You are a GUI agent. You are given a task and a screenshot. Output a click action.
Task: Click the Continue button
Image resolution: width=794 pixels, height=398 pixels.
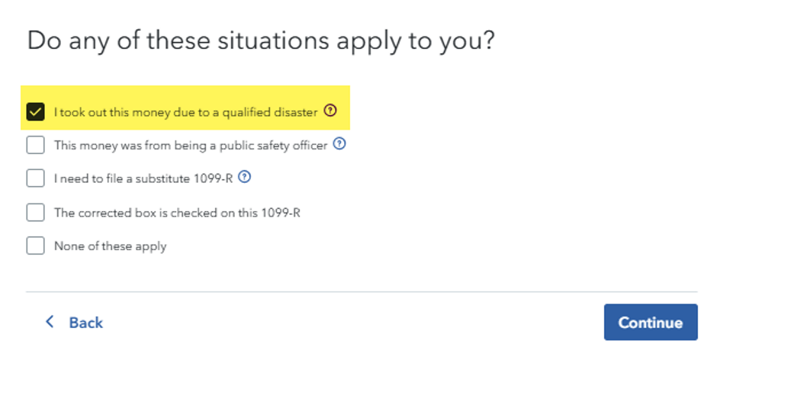[x=651, y=322]
